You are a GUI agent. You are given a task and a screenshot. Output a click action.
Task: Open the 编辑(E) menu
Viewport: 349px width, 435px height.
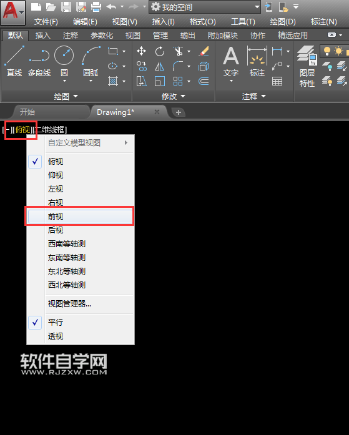tap(85, 22)
